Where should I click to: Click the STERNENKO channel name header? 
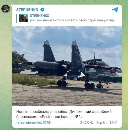tap(27, 10)
